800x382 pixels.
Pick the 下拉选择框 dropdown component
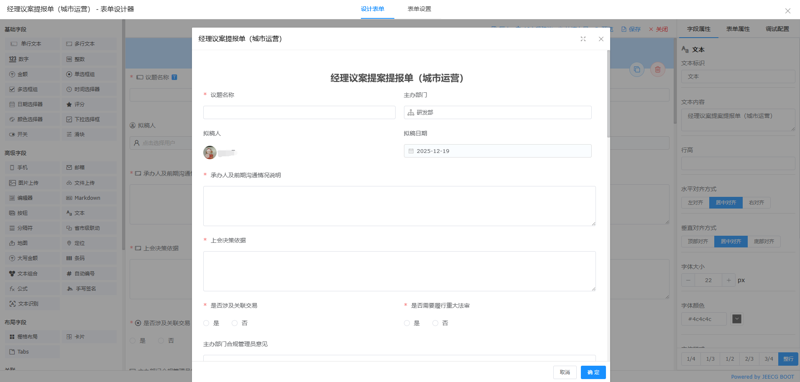89,119
